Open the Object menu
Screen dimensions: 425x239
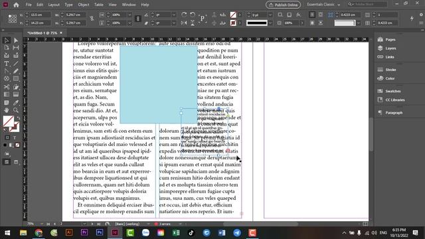(84, 5)
